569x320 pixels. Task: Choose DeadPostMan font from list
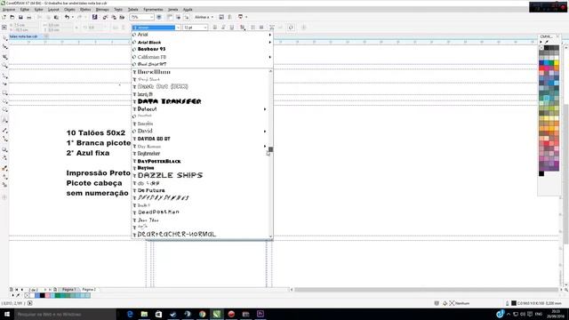click(158, 212)
